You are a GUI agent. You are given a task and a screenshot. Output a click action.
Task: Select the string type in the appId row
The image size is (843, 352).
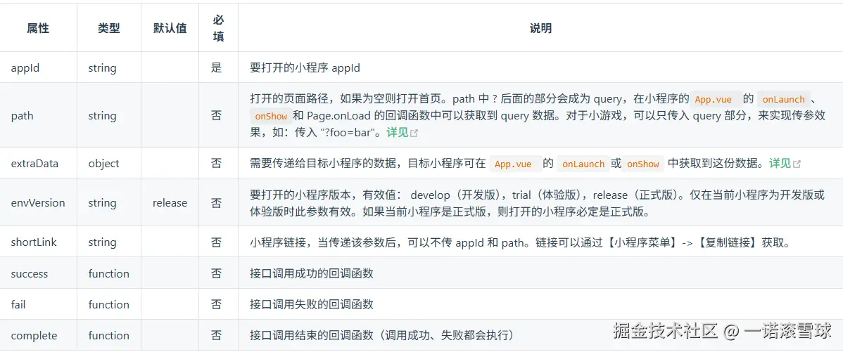click(x=102, y=68)
